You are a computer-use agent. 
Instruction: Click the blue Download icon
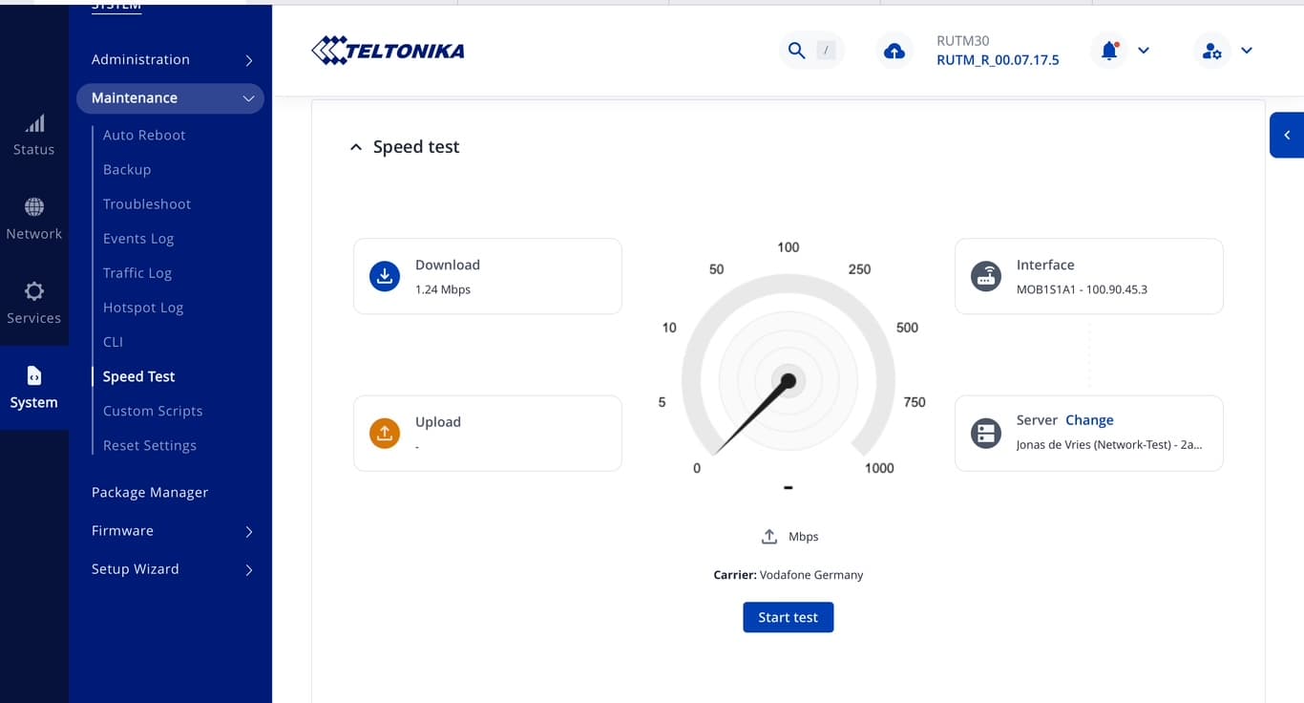pos(385,276)
